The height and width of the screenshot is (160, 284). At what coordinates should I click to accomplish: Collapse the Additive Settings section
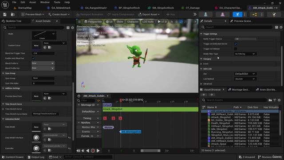point(3,88)
